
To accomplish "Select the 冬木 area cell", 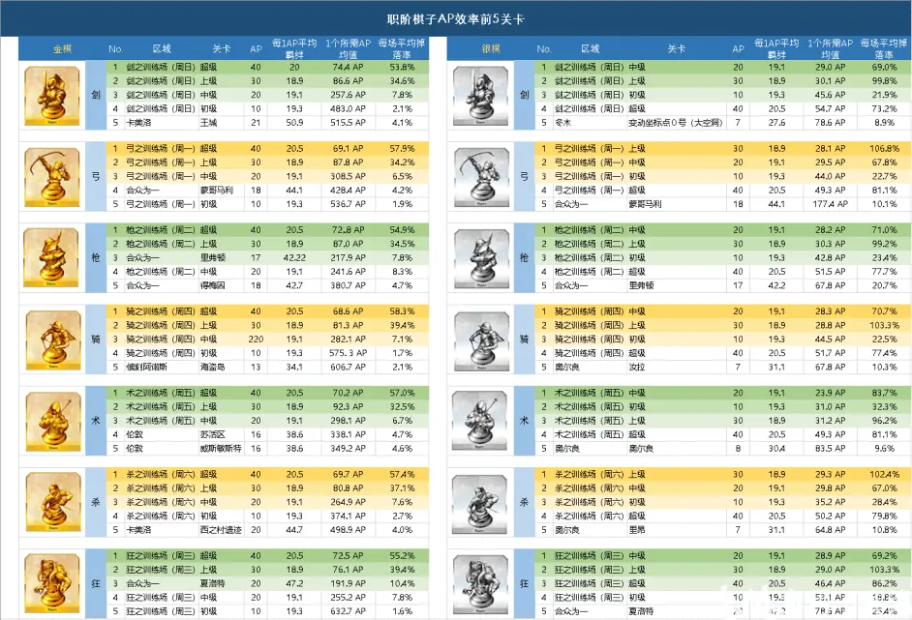I will click(562, 123).
